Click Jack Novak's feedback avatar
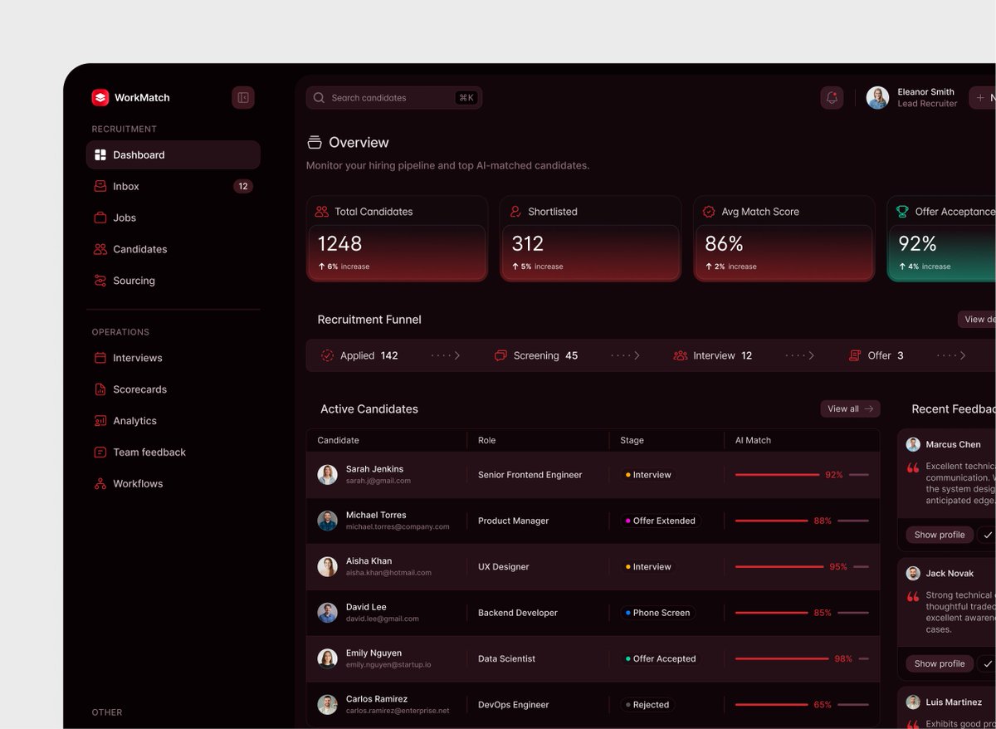The image size is (996, 729). tap(913, 573)
